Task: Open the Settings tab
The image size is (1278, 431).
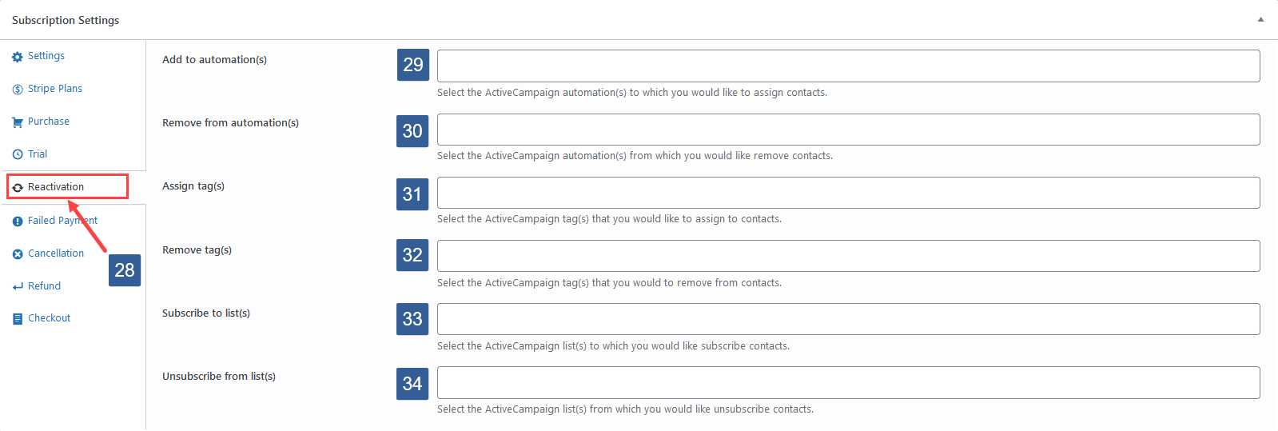Action: pos(46,56)
